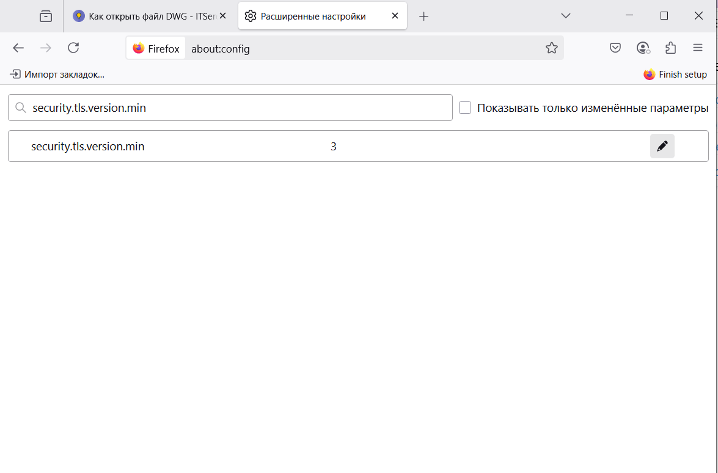Go forward with the right arrow
The image size is (718, 473).
click(46, 48)
